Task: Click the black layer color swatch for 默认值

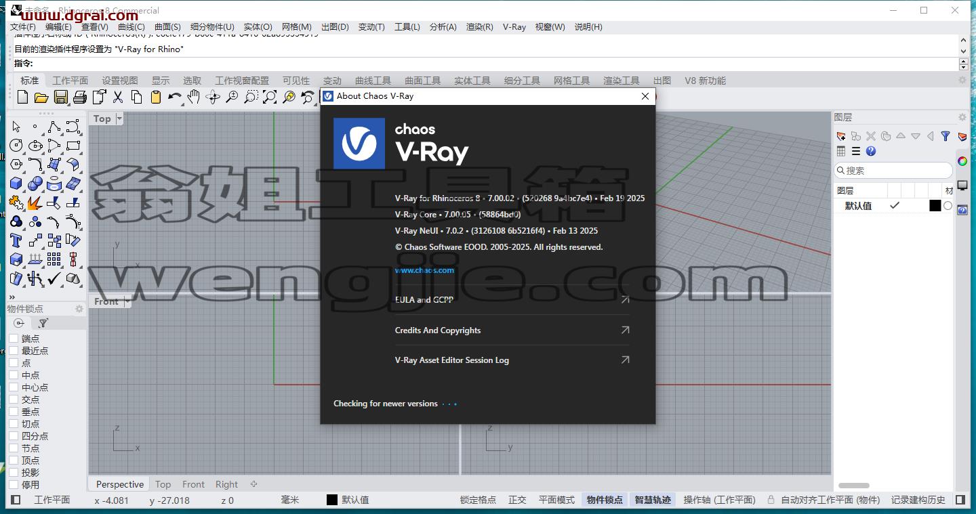Action: [935, 206]
